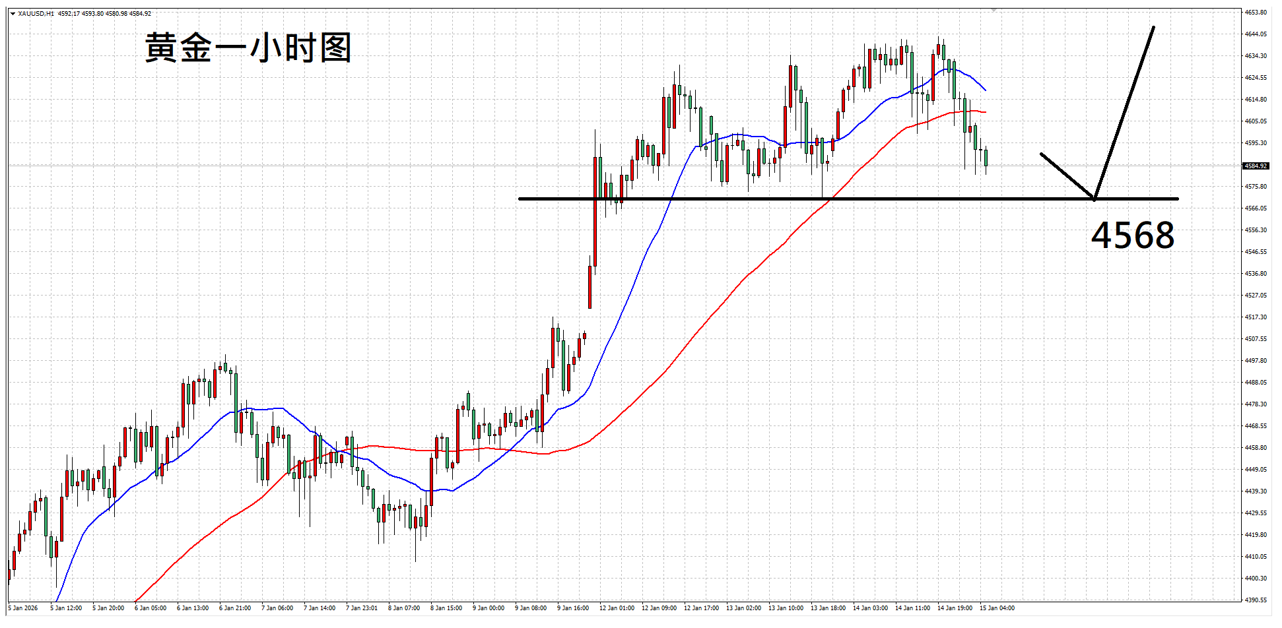Click the dropdown triangle beside XAUUSD,H1
The image size is (1282, 628).
[13, 14]
